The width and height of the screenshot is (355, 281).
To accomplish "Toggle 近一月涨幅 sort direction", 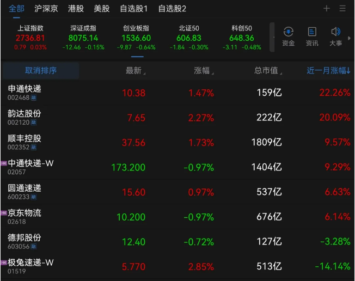I will coord(328,71).
